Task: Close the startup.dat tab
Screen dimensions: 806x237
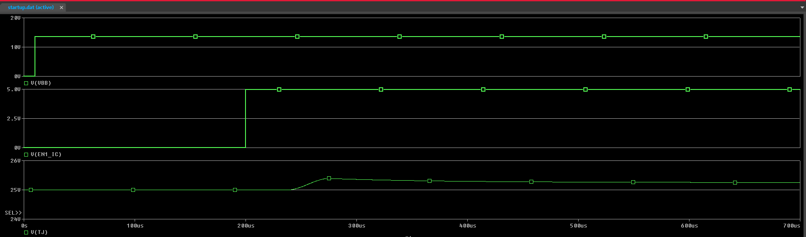Action: click(61, 8)
